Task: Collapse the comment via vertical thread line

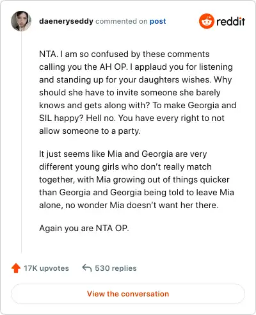Action: click(x=21, y=142)
